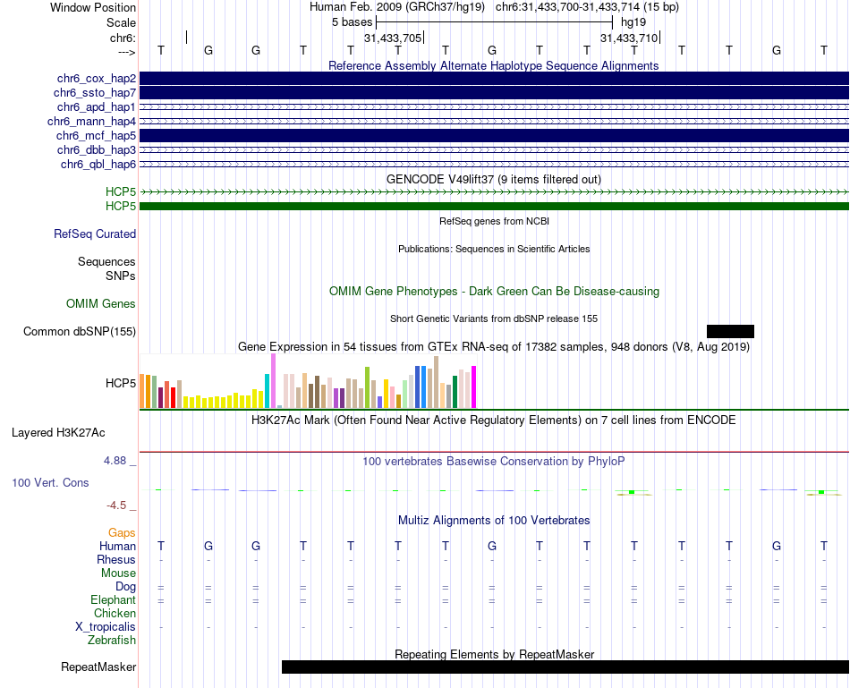Viewport: 850px width, 688px height.
Task: Click the Scale track label
Action: [x=121, y=22]
